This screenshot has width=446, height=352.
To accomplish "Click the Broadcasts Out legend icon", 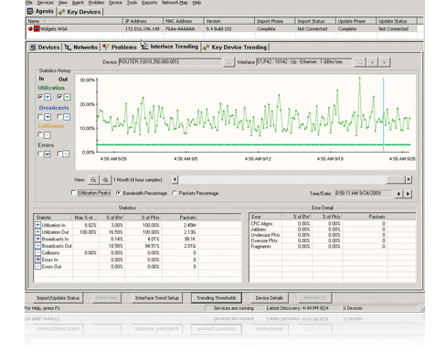I will [67, 117].
